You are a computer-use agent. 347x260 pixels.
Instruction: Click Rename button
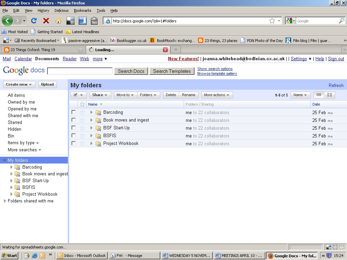pos(188,95)
